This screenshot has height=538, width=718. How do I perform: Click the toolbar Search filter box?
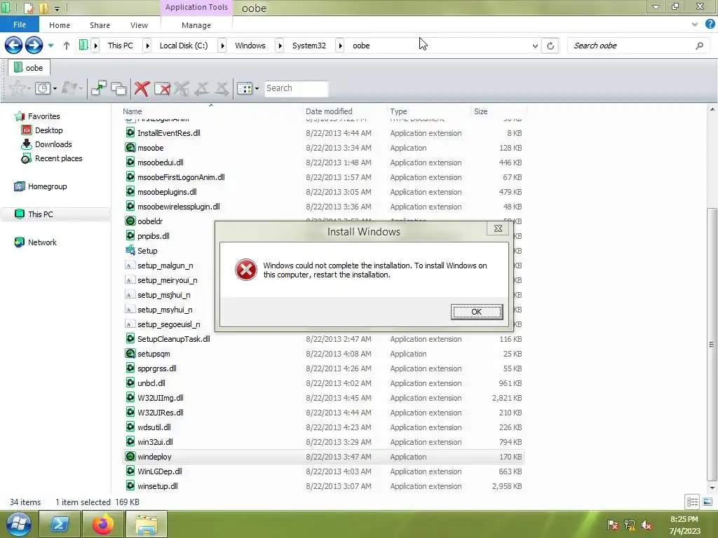click(296, 88)
